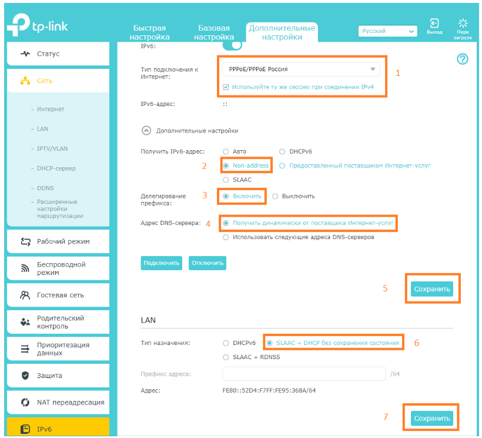Click the Отключить button
The image size is (482, 438).
click(x=207, y=263)
